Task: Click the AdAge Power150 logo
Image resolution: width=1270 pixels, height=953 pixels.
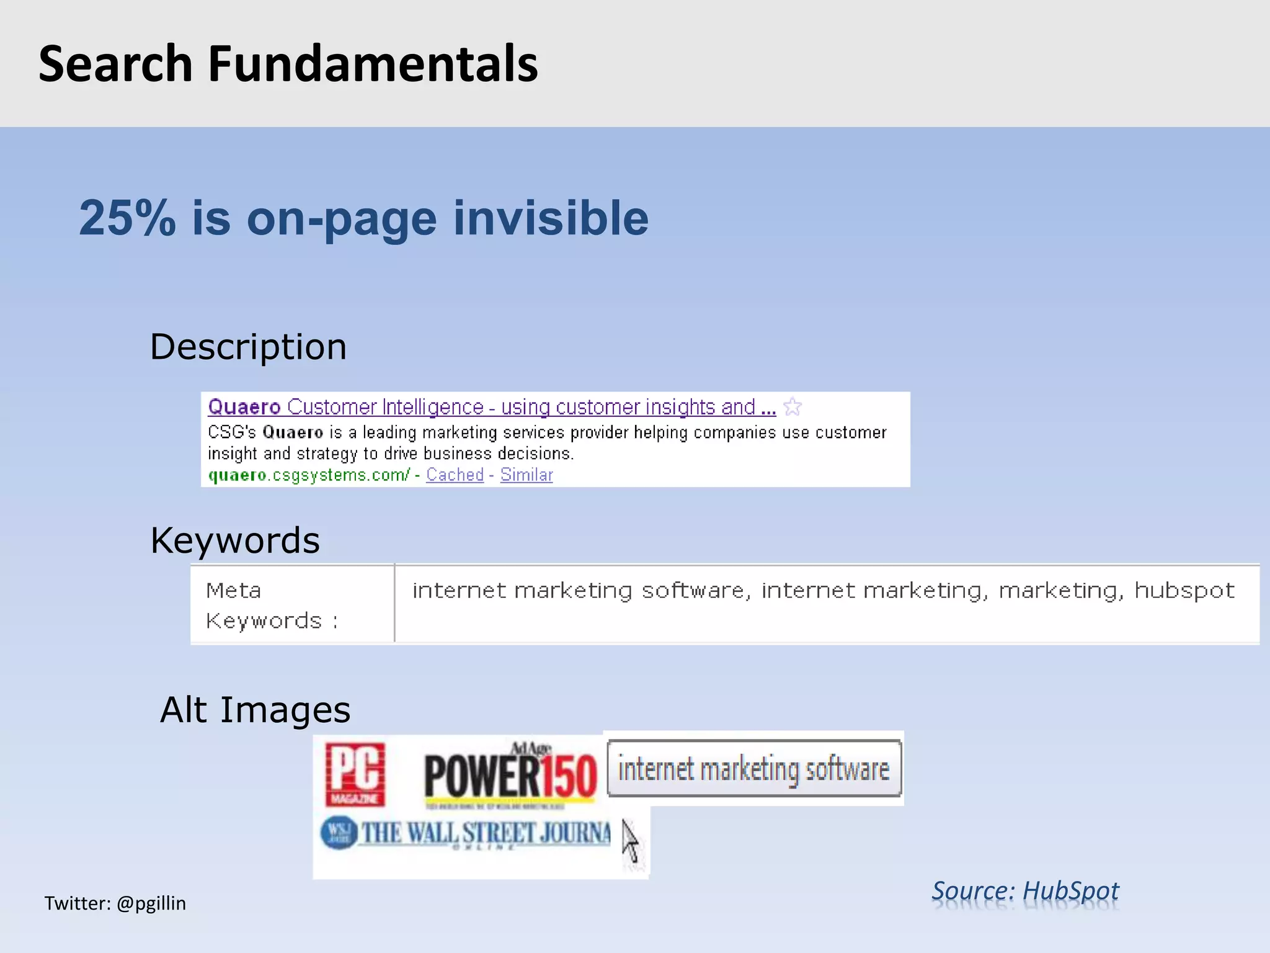Action: pos(511,776)
